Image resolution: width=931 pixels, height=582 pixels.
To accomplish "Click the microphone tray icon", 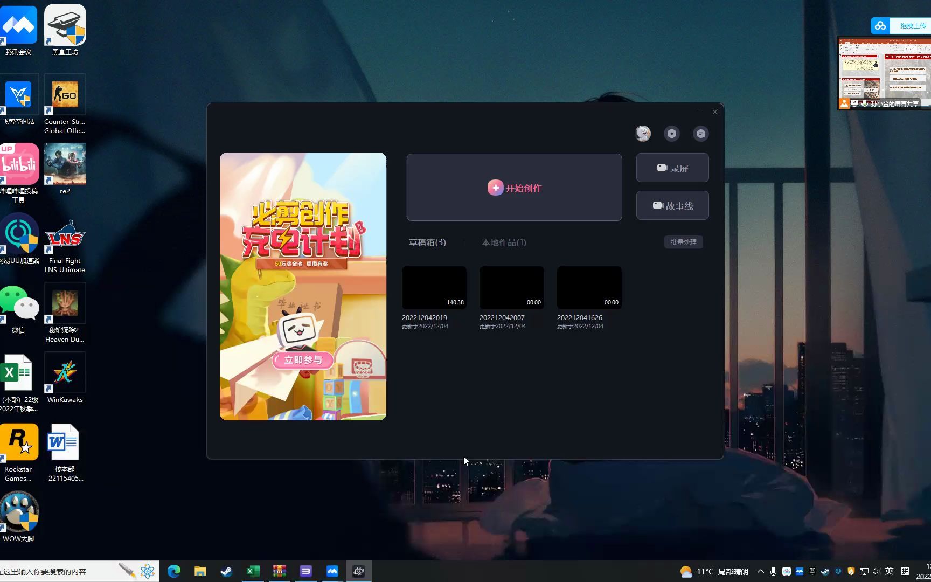I will (773, 571).
